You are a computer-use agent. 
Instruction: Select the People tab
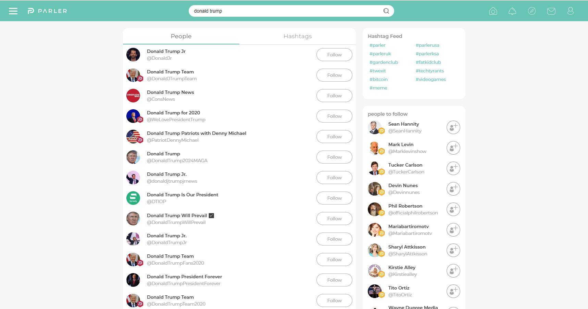[x=181, y=36]
